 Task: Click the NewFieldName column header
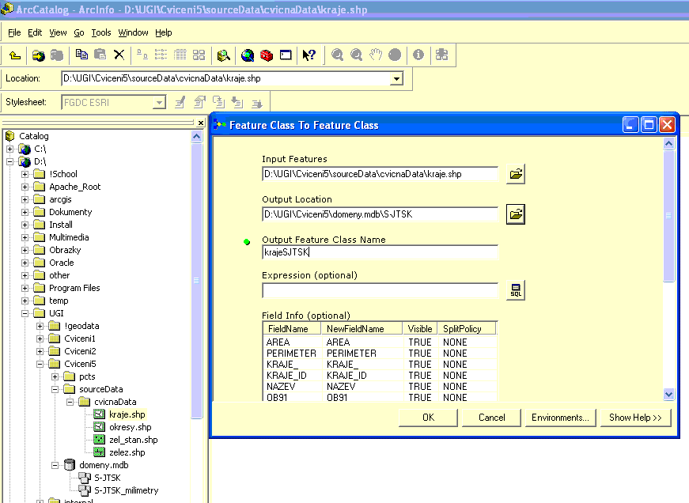[x=362, y=328]
